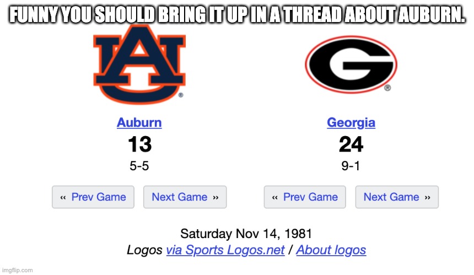
Task: Go to Auburn's Next Game
Action: point(185,197)
